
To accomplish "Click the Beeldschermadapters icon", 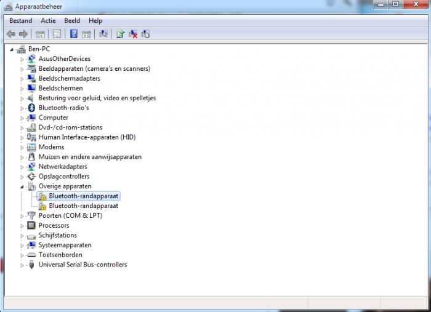I will pos(31,79).
